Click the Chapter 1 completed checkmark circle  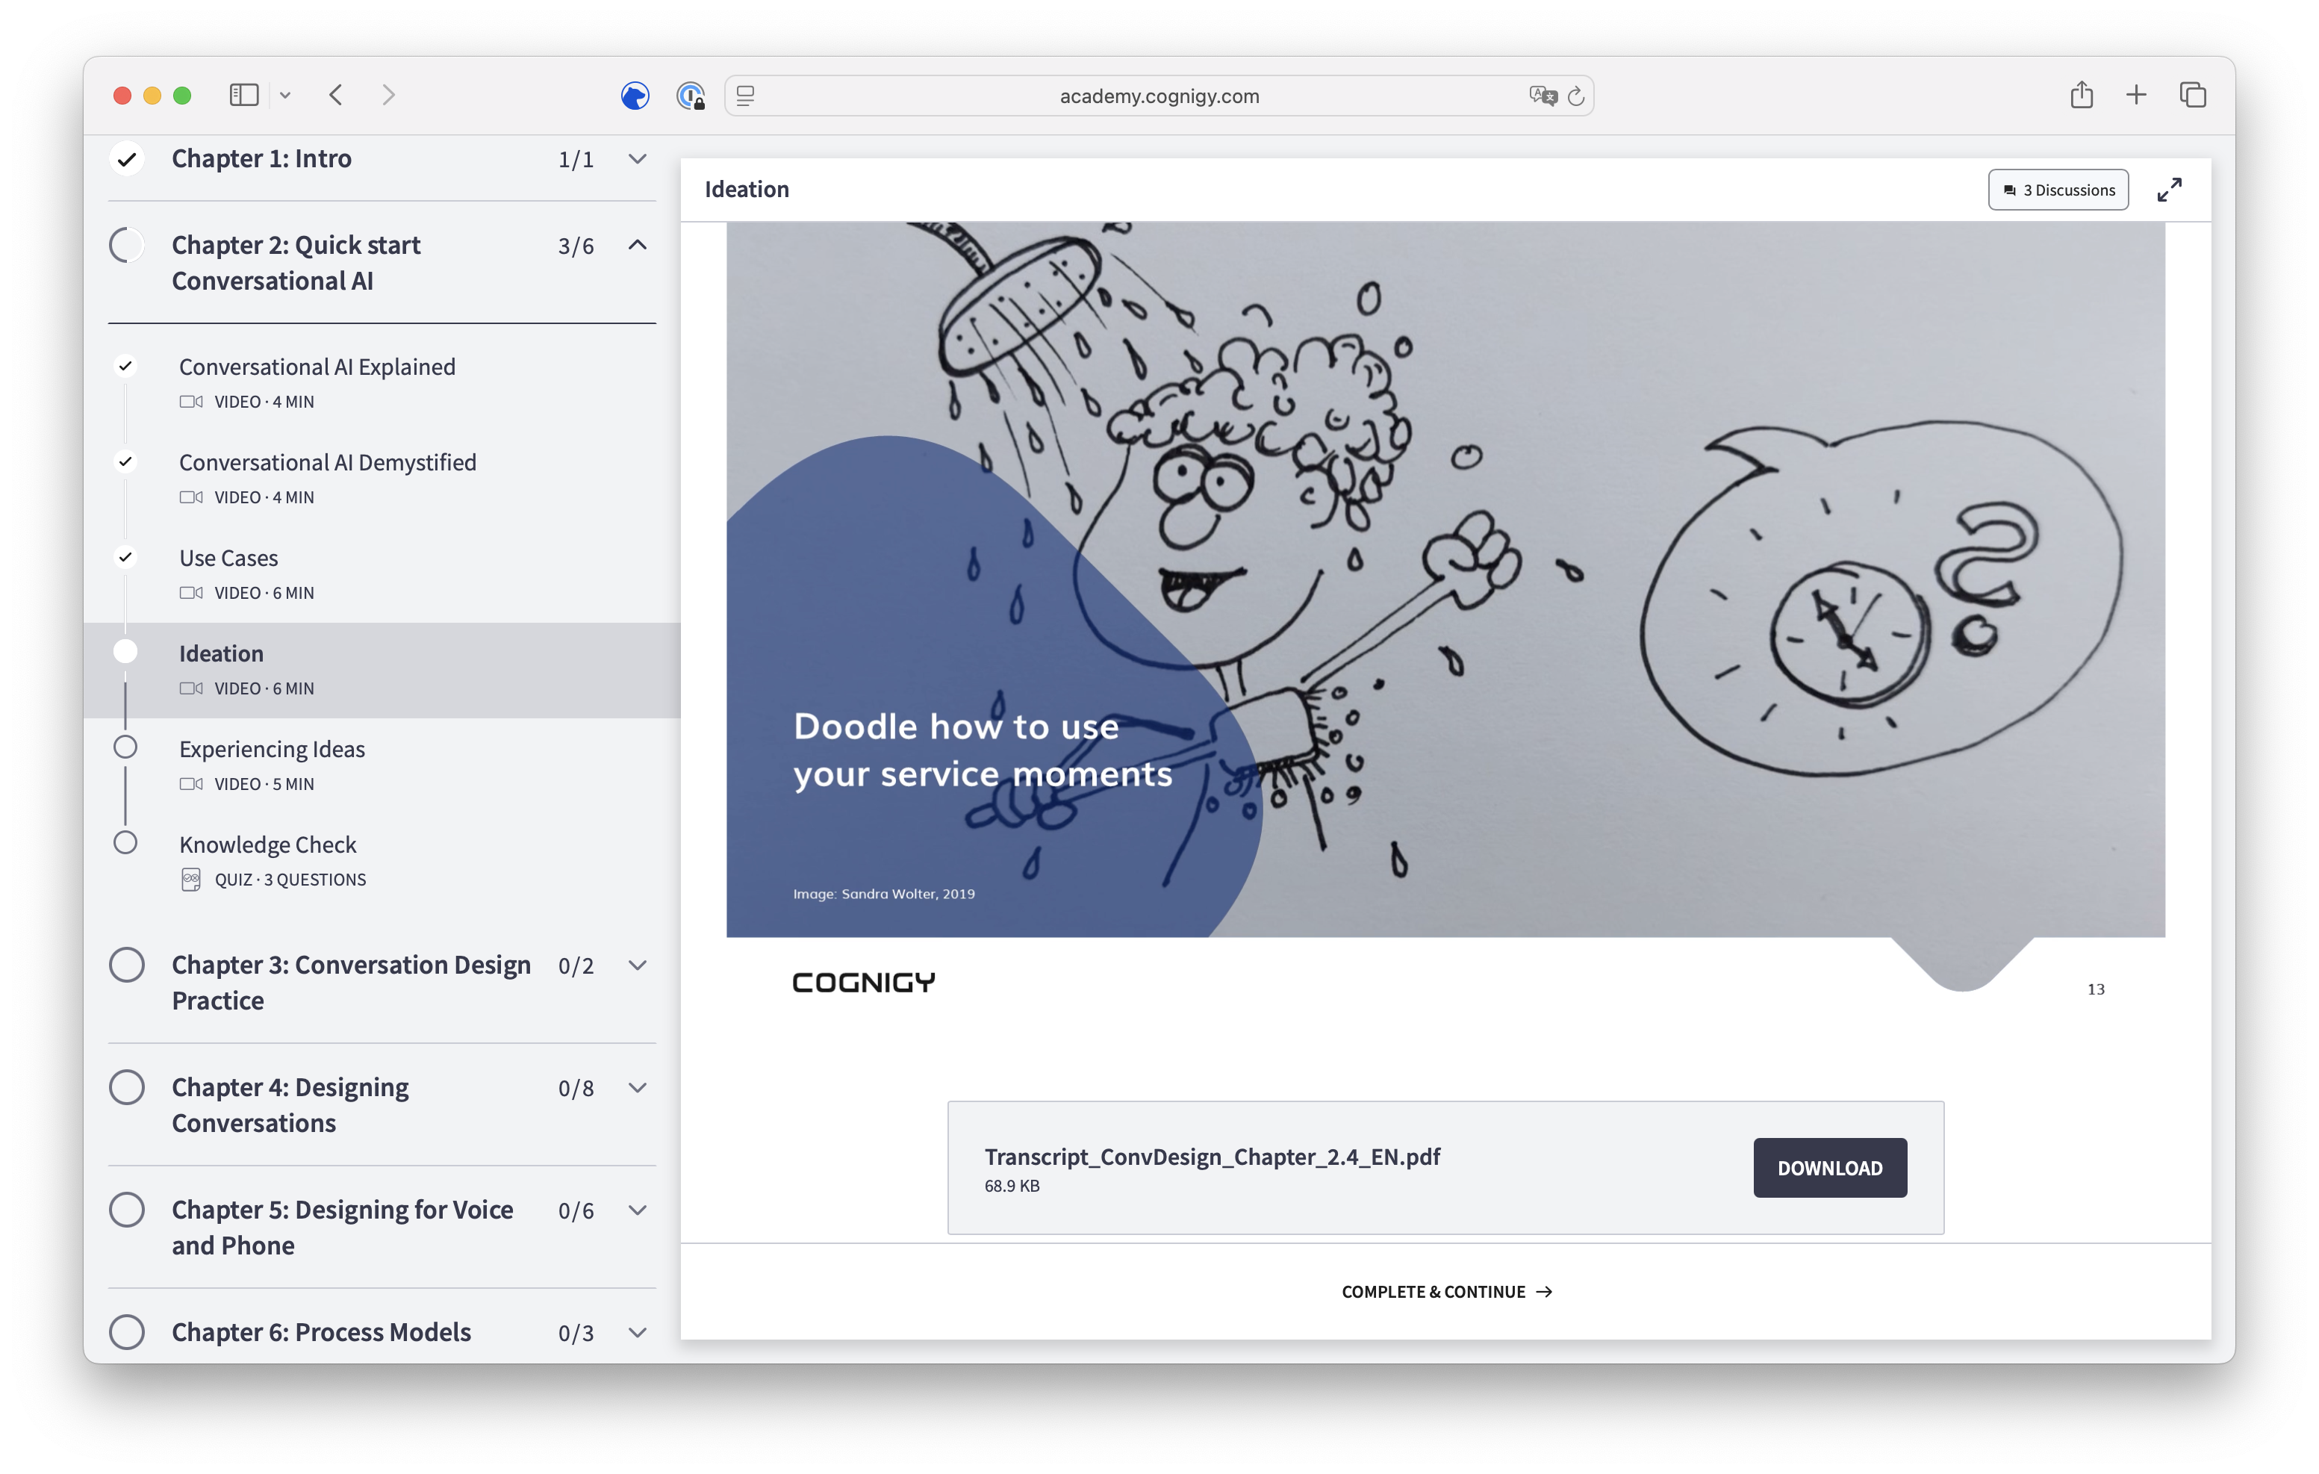click(126, 159)
